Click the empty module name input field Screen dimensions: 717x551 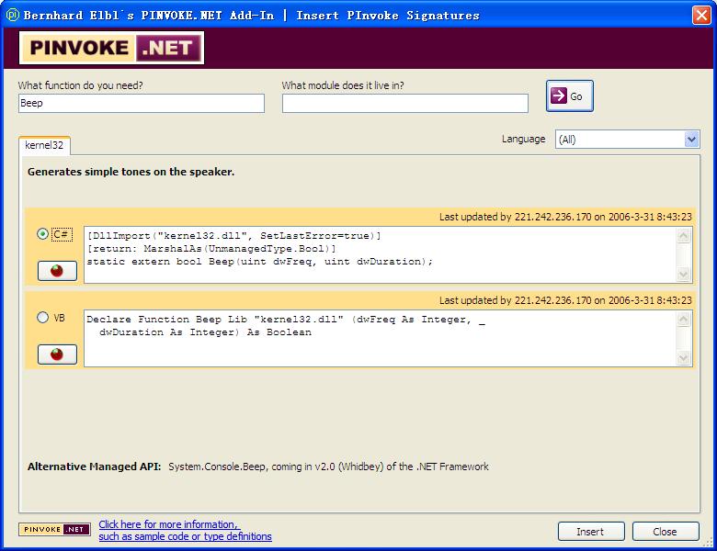click(x=405, y=103)
